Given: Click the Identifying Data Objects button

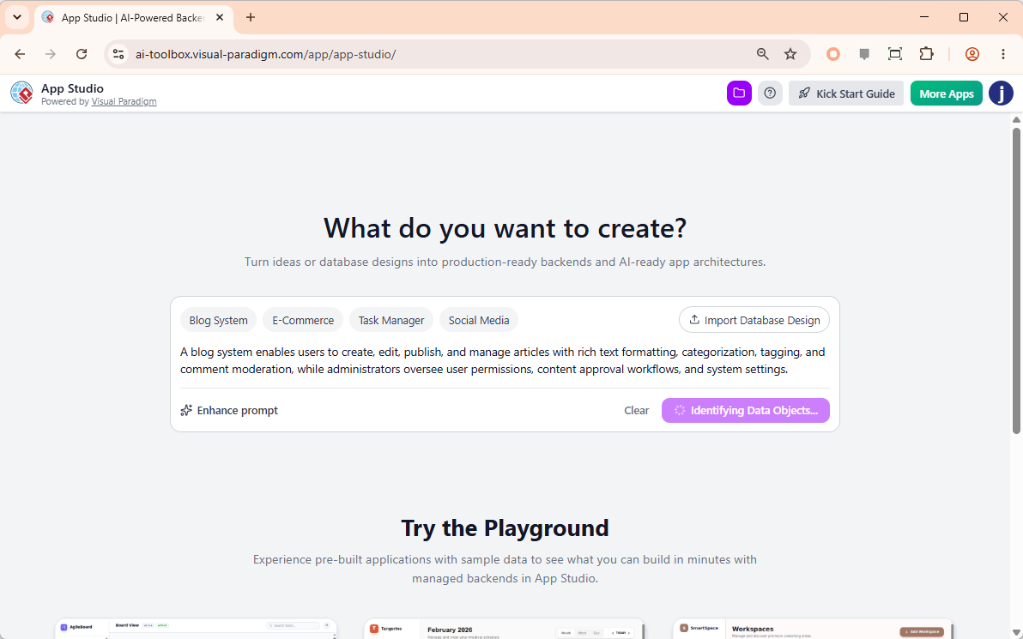Looking at the screenshot, I should [x=745, y=410].
